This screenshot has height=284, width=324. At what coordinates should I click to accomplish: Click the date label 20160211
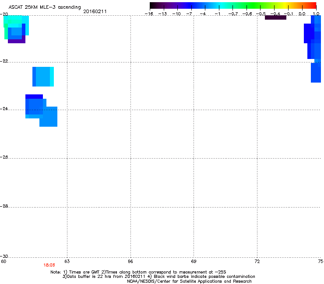pos(95,11)
